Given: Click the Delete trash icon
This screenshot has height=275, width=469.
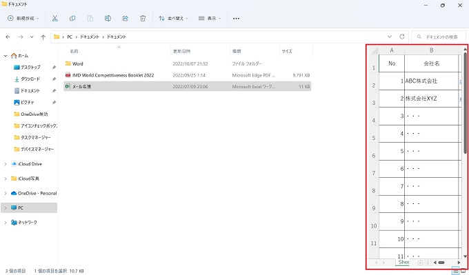Looking at the screenshot, I should (x=143, y=18).
